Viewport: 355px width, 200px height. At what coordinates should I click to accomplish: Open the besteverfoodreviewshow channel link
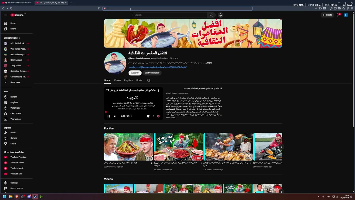158,67
